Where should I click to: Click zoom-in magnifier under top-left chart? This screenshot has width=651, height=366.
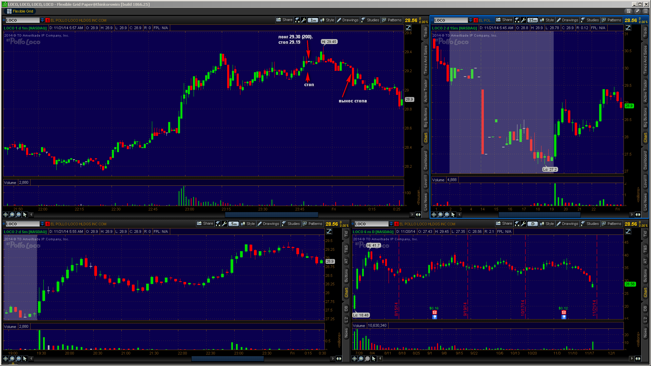coord(12,215)
